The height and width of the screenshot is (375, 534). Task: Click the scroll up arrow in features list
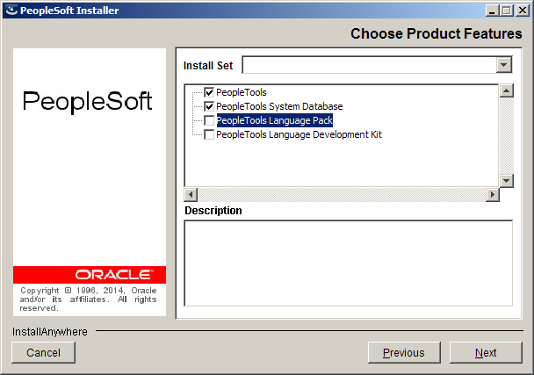(x=507, y=90)
